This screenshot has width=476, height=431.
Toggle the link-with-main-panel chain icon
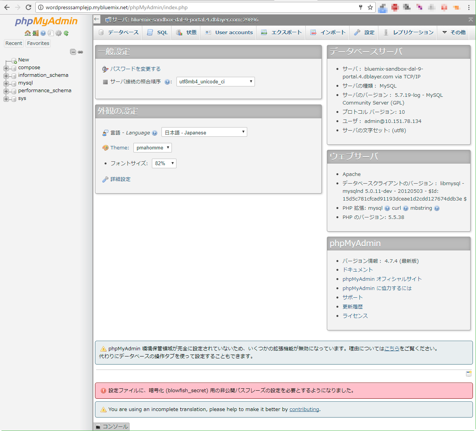[x=80, y=52]
